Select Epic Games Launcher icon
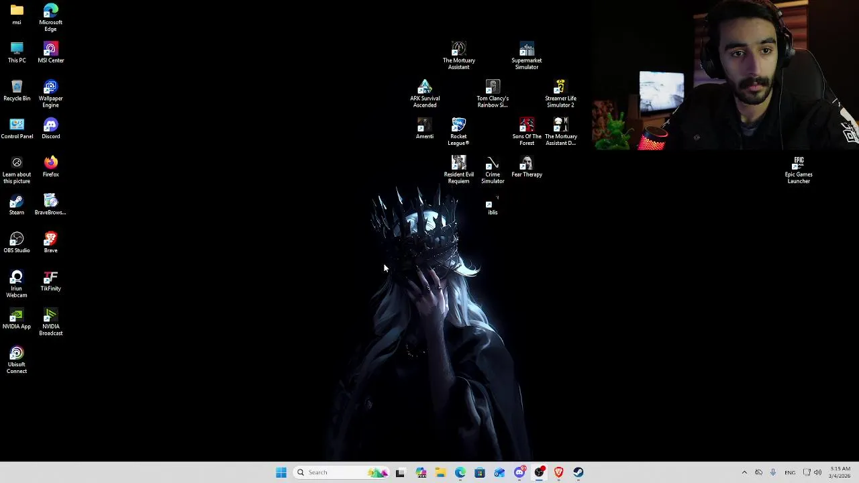The width and height of the screenshot is (859, 483). coord(799,170)
